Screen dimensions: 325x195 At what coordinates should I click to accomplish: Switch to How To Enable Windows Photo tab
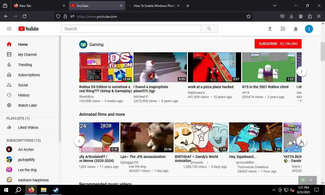click(x=155, y=6)
